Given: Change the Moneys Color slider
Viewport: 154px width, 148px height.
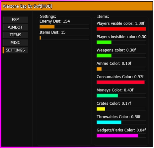Looking at the screenshot, I should pos(121,95).
